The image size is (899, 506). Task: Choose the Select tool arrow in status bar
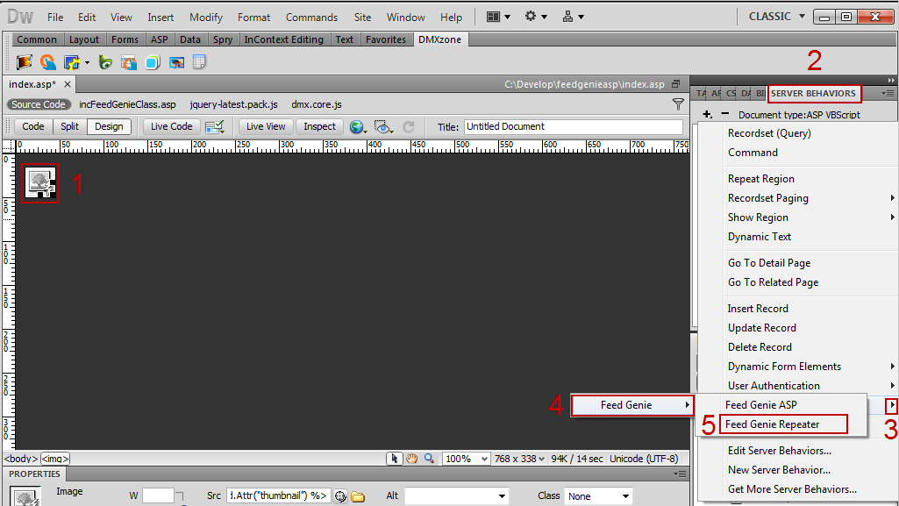395,459
